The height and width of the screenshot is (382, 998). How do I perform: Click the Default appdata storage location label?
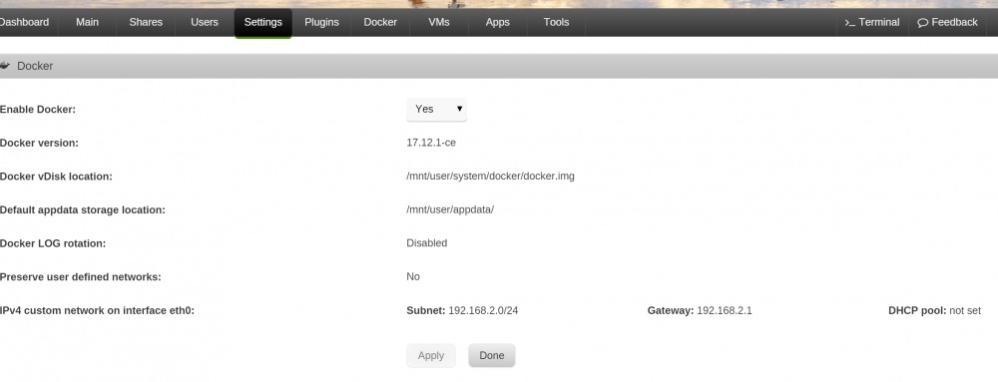click(x=82, y=209)
